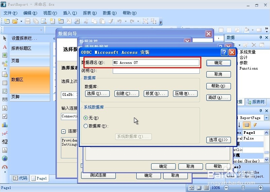Click the 修复(R)... database button
The height and width of the screenshot is (192, 270).
[x=156, y=93]
